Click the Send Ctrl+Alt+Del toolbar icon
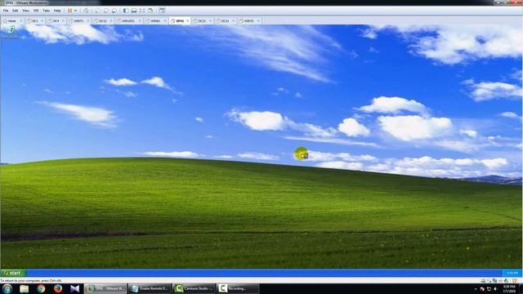The height and width of the screenshot is (294, 523). click(86, 11)
